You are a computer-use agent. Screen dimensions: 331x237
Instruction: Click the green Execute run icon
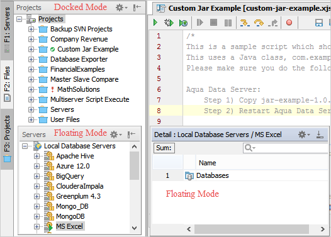155,23
